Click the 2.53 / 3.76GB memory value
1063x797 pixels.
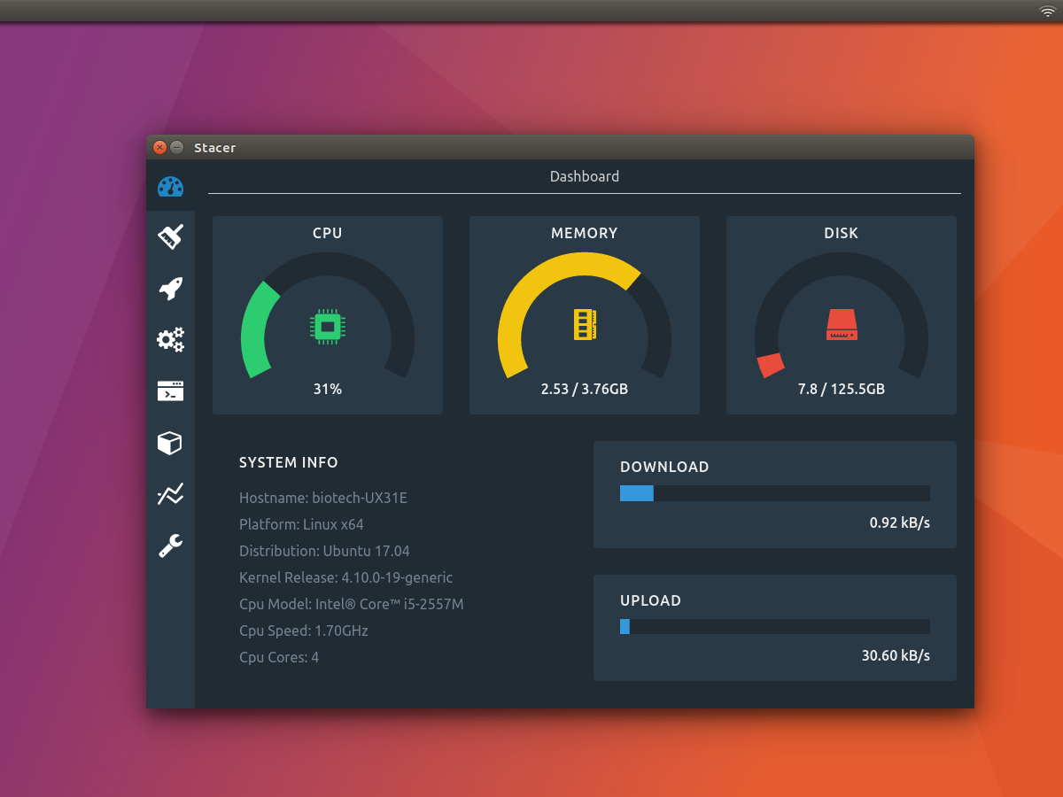pyautogui.click(x=585, y=389)
